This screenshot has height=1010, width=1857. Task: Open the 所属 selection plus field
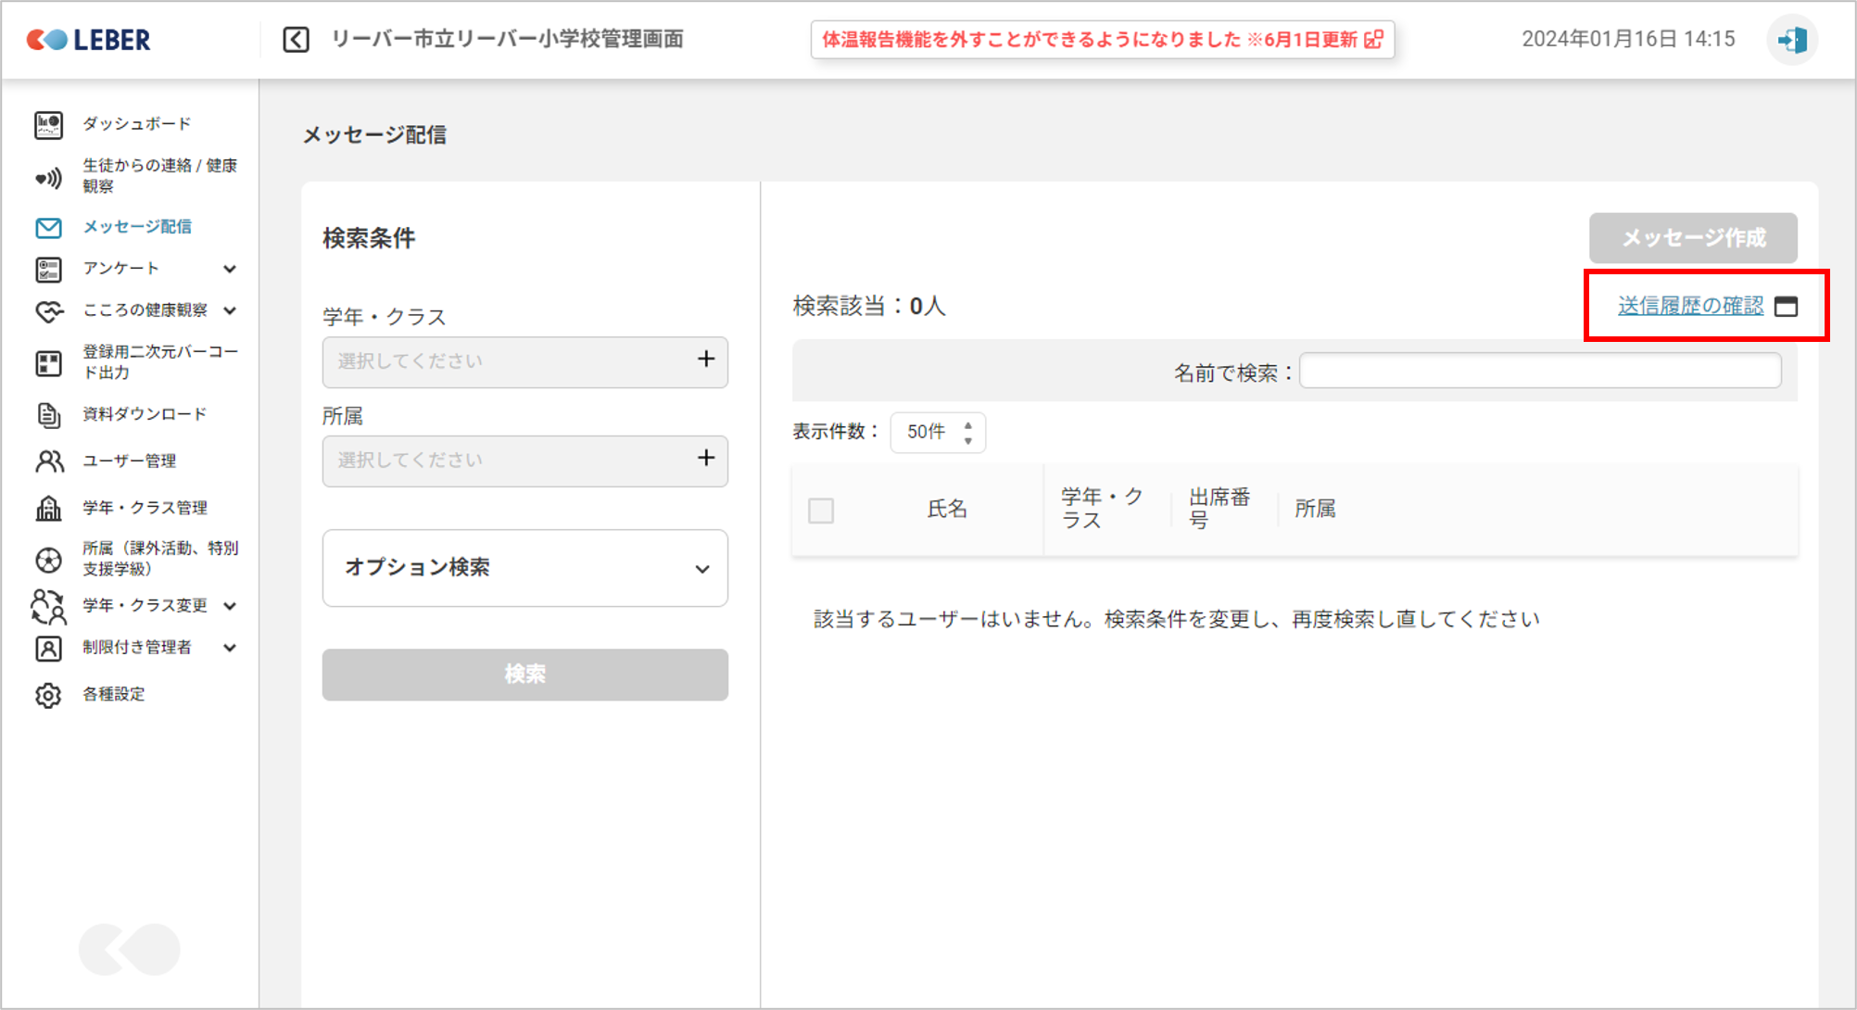pos(524,461)
